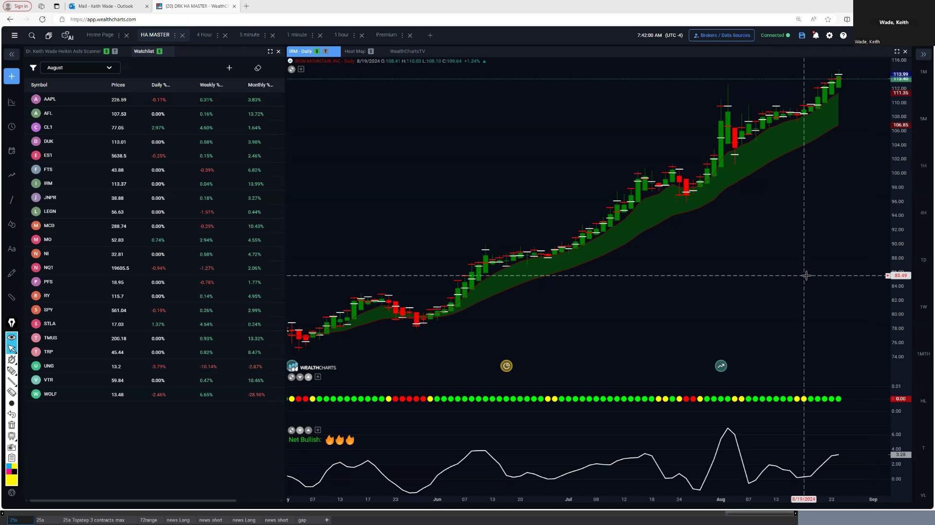
Task: Toggle the S badge on Heikin Ashi Scanner tab
Action: [106, 52]
